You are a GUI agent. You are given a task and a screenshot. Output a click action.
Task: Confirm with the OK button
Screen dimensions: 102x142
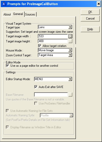90,12
